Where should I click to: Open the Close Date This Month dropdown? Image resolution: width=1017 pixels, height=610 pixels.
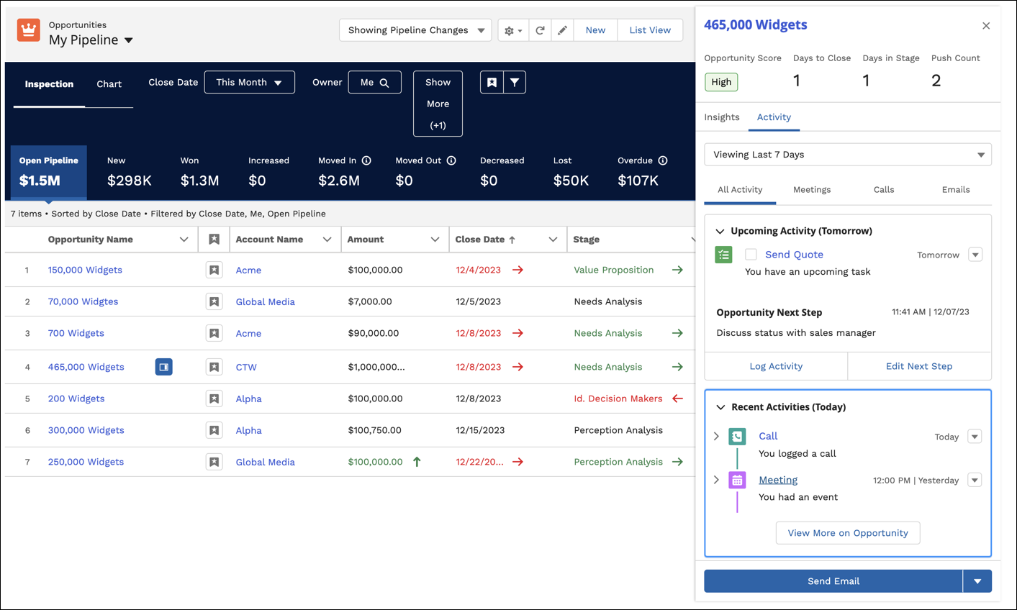[x=249, y=82]
